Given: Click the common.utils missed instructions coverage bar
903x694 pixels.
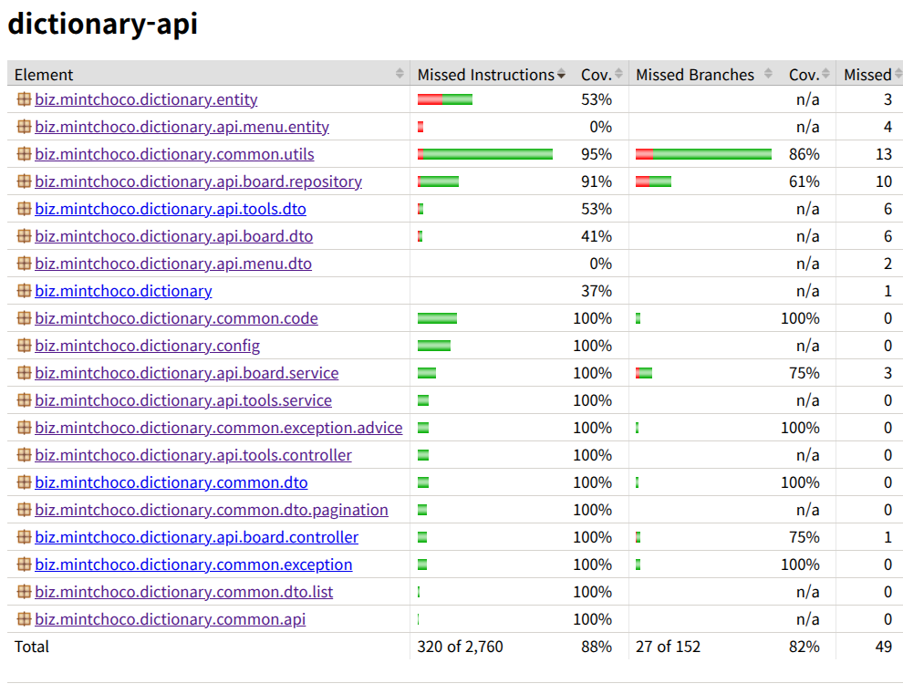Looking at the screenshot, I should 485,154.
